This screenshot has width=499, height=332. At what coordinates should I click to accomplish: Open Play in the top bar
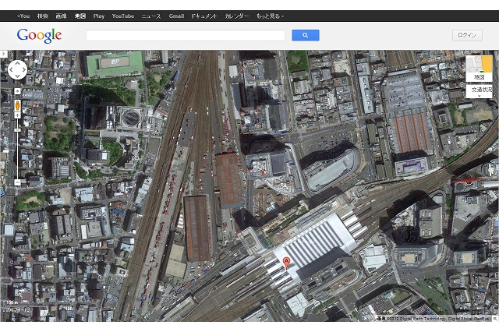(99, 16)
